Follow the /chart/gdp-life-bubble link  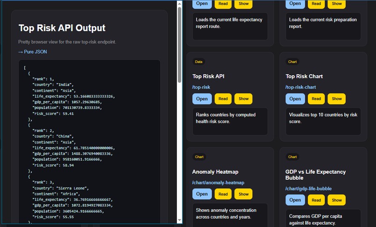pyautogui.click(x=308, y=189)
